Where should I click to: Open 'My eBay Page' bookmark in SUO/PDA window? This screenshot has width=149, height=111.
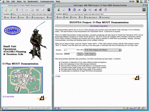click(x=91, y=17)
